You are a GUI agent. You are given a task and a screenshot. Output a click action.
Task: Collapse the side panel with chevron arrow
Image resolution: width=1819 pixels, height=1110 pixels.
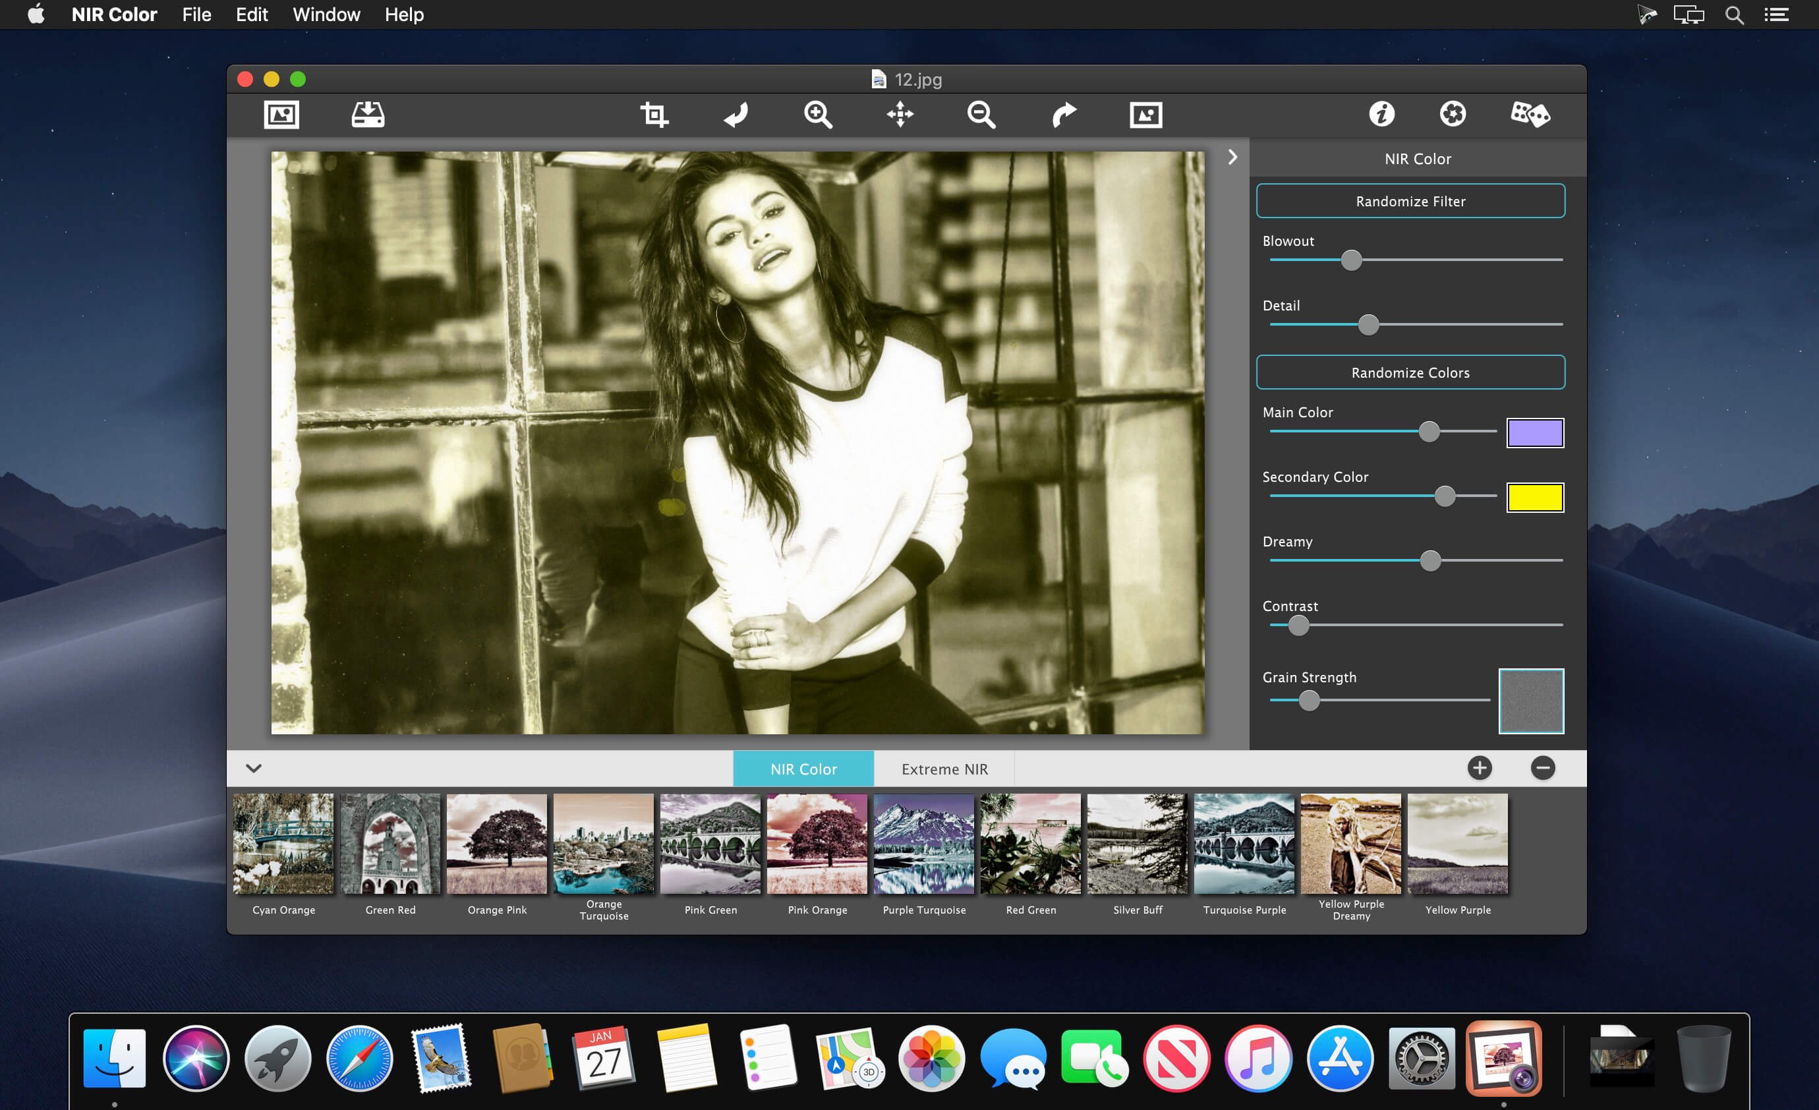tap(1232, 158)
